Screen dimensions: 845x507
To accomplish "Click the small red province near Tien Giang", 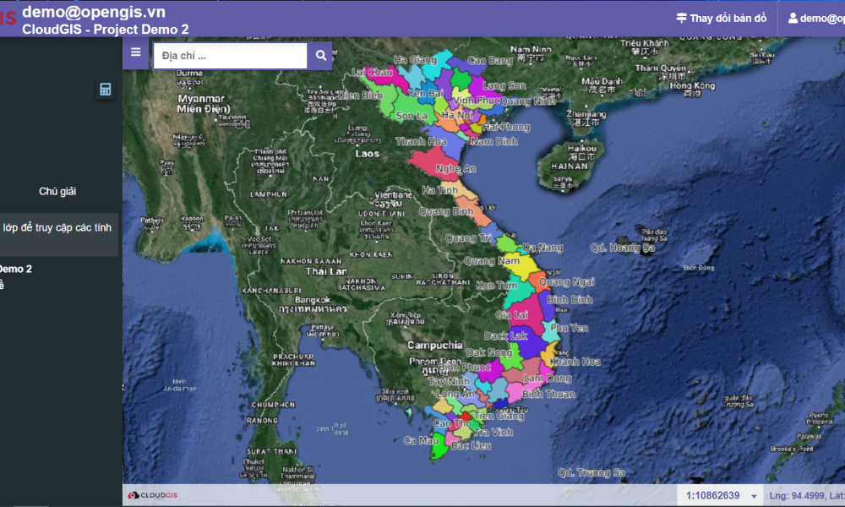I will [466, 416].
